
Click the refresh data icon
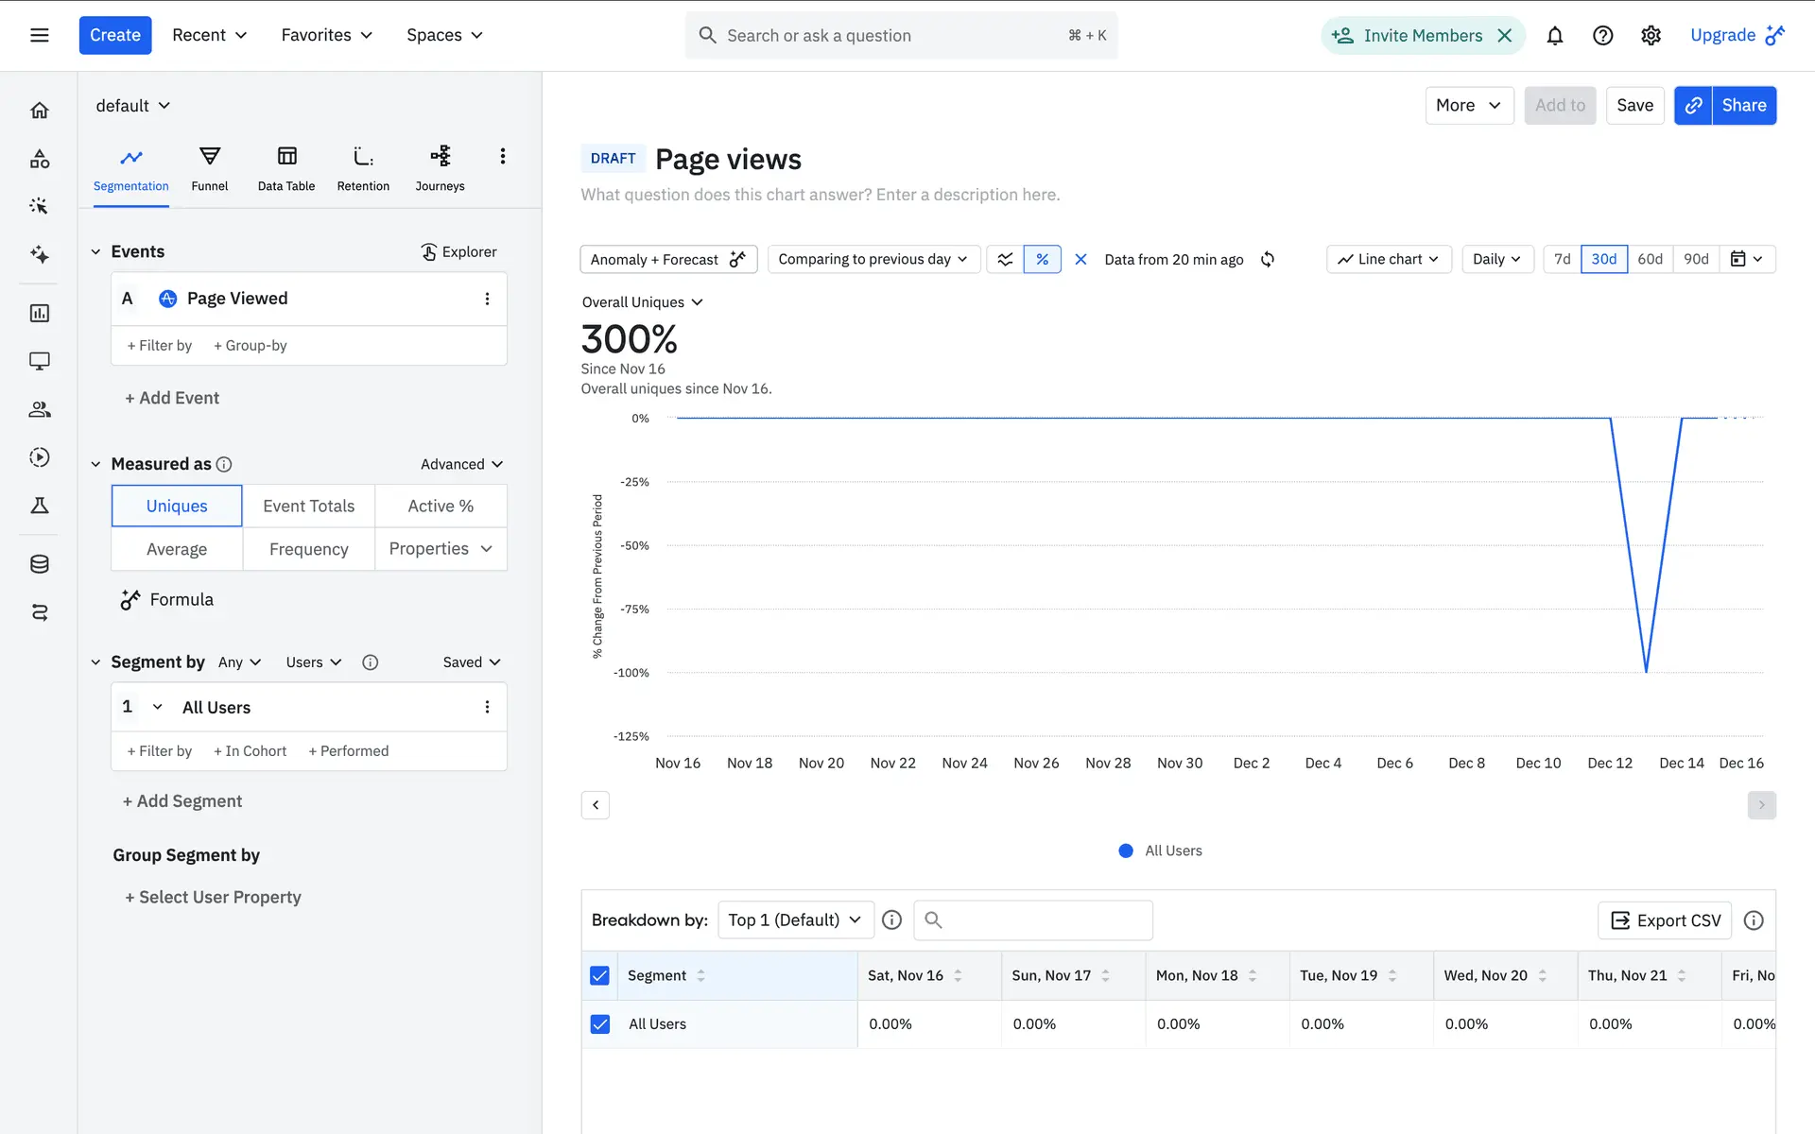click(x=1268, y=259)
